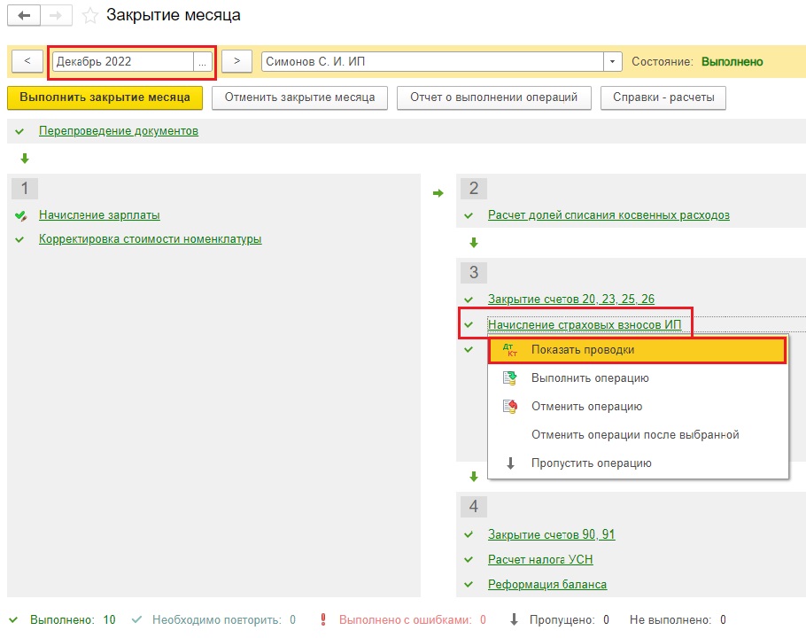The image size is (806, 638).
Task: Click the Не выполнено: 0 status text
Action: coord(678,620)
